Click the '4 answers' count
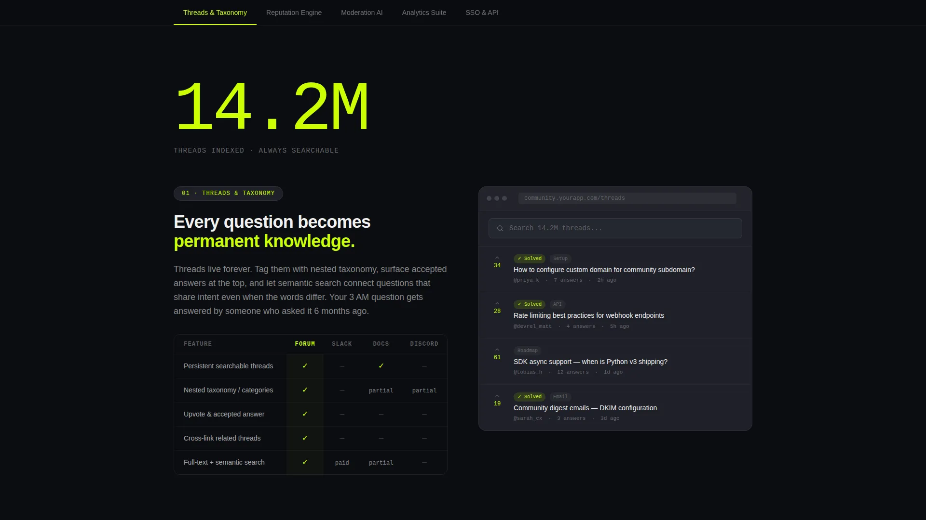The width and height of the screenshot is (926, 520). (581, 326)
